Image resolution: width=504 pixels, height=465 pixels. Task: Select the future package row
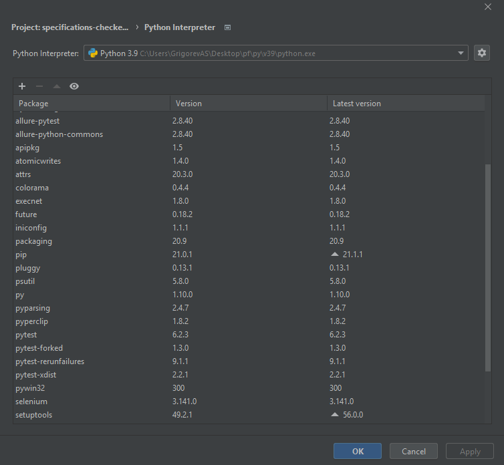coord(249,214)
